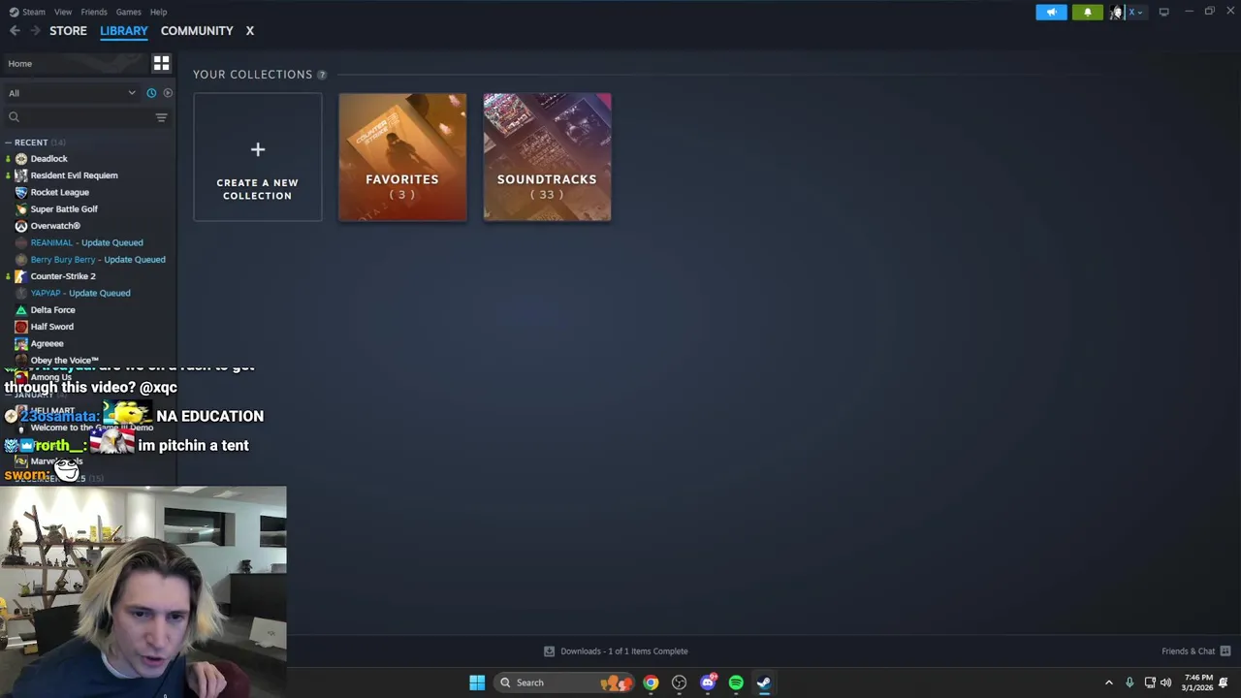Click the Delta Force triangle icon

pyautogui.click(x=21, y=310)
